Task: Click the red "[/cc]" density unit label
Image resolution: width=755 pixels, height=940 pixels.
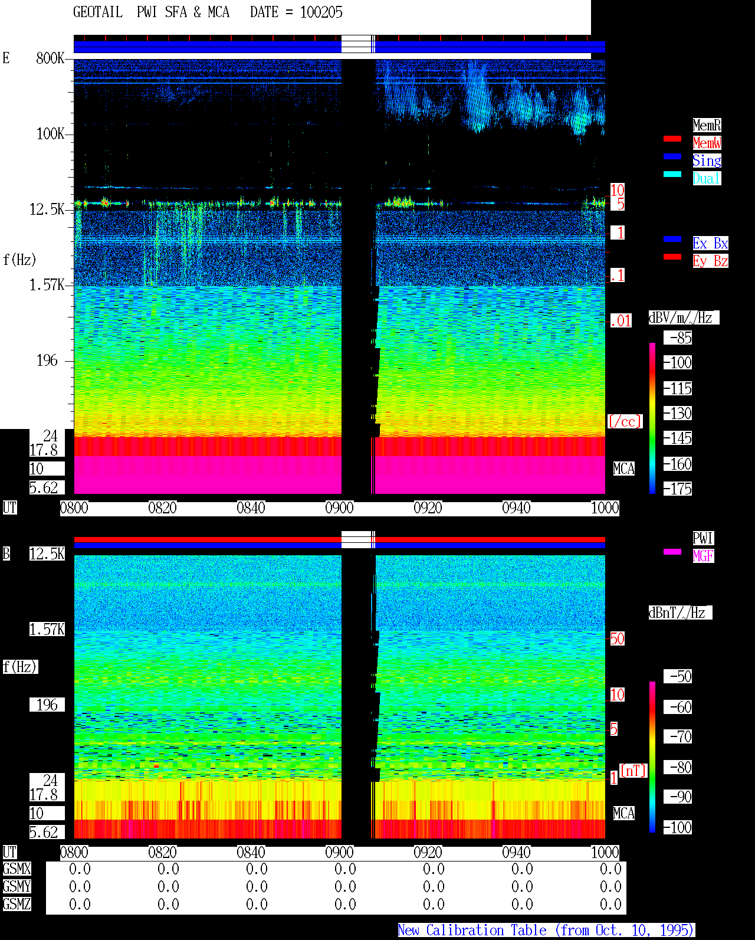Action: (625, 421)
